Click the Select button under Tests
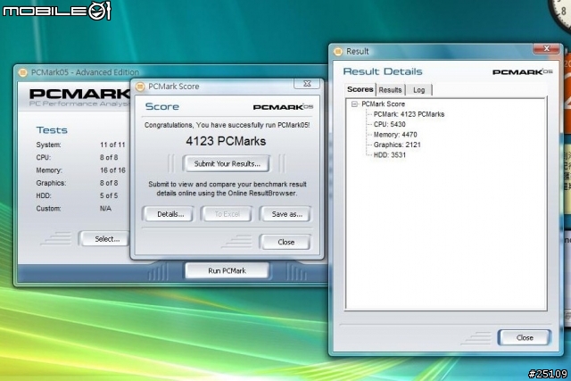Screen dimensions: 571x381 [x=105, y=239]
